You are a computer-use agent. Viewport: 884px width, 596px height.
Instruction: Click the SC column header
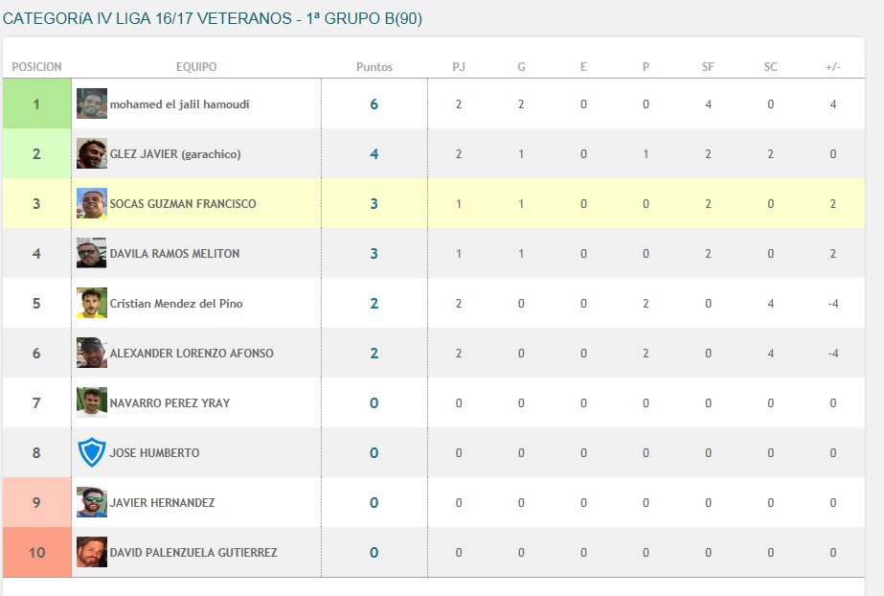pyautogui.click(x=771, y=66)
